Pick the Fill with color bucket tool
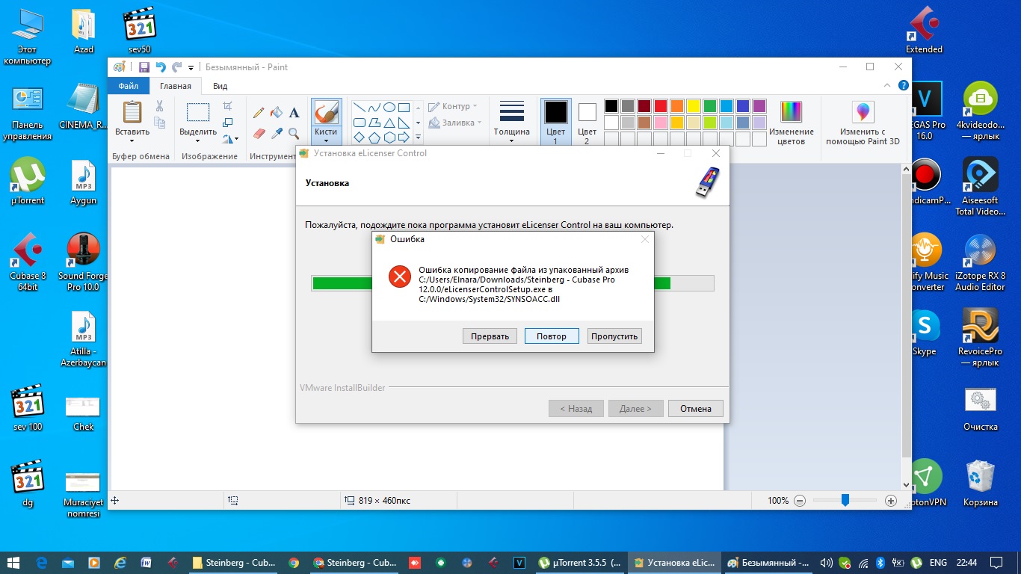1021x574 pixels. point(277,113)
